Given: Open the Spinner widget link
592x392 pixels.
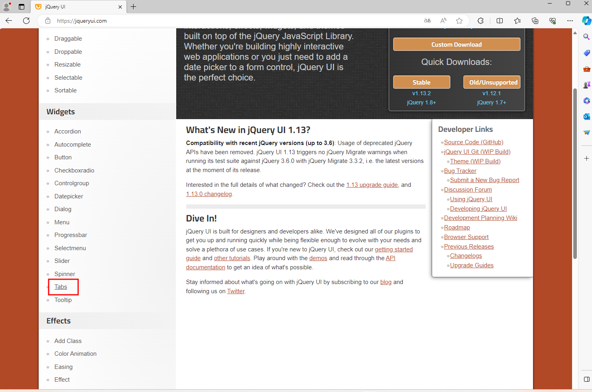Looking at the screenshot, I should [65, 274].
